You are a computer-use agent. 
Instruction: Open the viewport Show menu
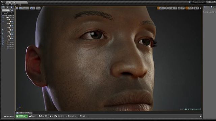coord(38,8)
